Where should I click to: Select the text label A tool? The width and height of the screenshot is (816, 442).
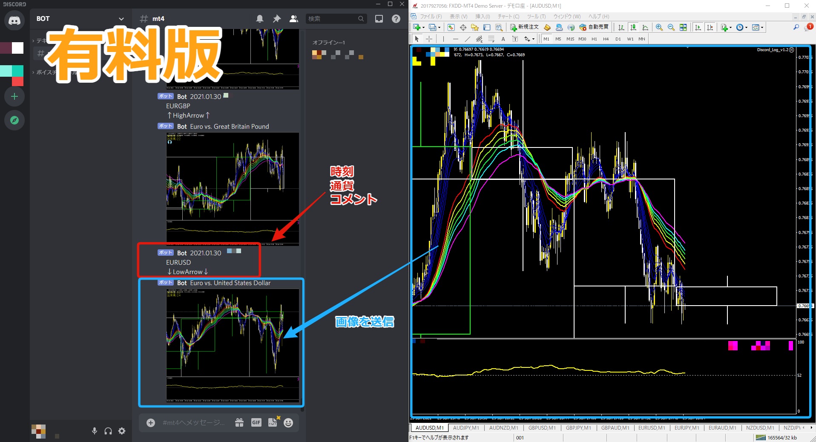pos(503,39)
